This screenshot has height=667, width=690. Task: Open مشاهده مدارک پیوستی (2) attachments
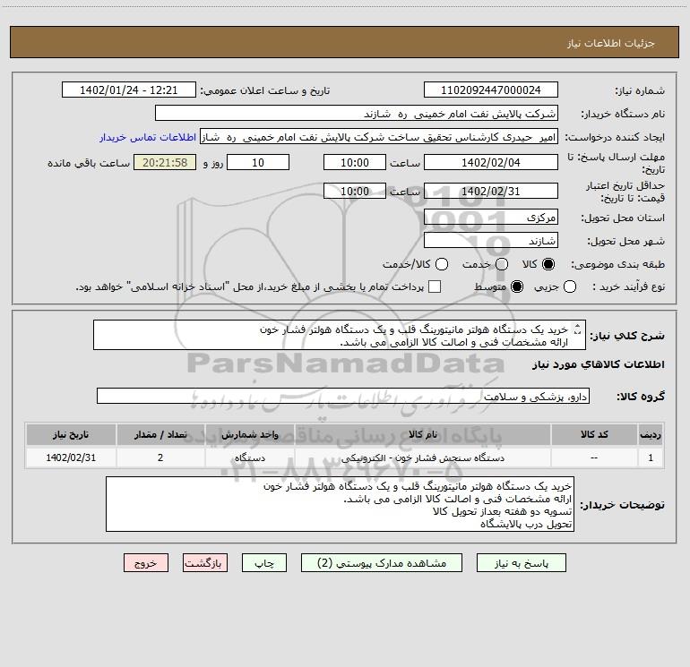pos(382,563)
